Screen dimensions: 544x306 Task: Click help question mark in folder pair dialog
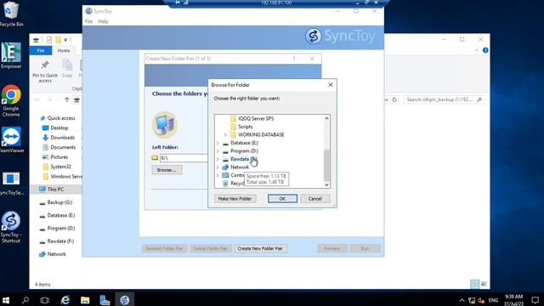coord(294,59)
